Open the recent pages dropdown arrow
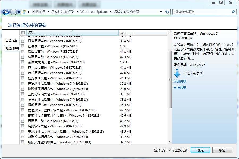The height and width of the screenshot is (159, 239). click(x=19, y=12)
